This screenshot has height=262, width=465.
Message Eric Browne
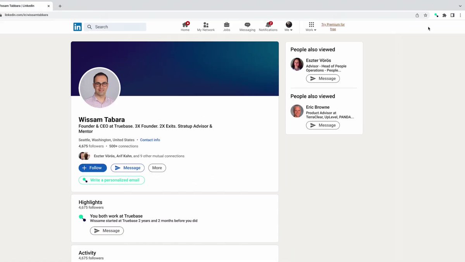(323, 125)
